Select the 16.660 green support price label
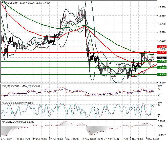This screenshot has width=167, height=142. pyautogui.click(x=162, y=68)
